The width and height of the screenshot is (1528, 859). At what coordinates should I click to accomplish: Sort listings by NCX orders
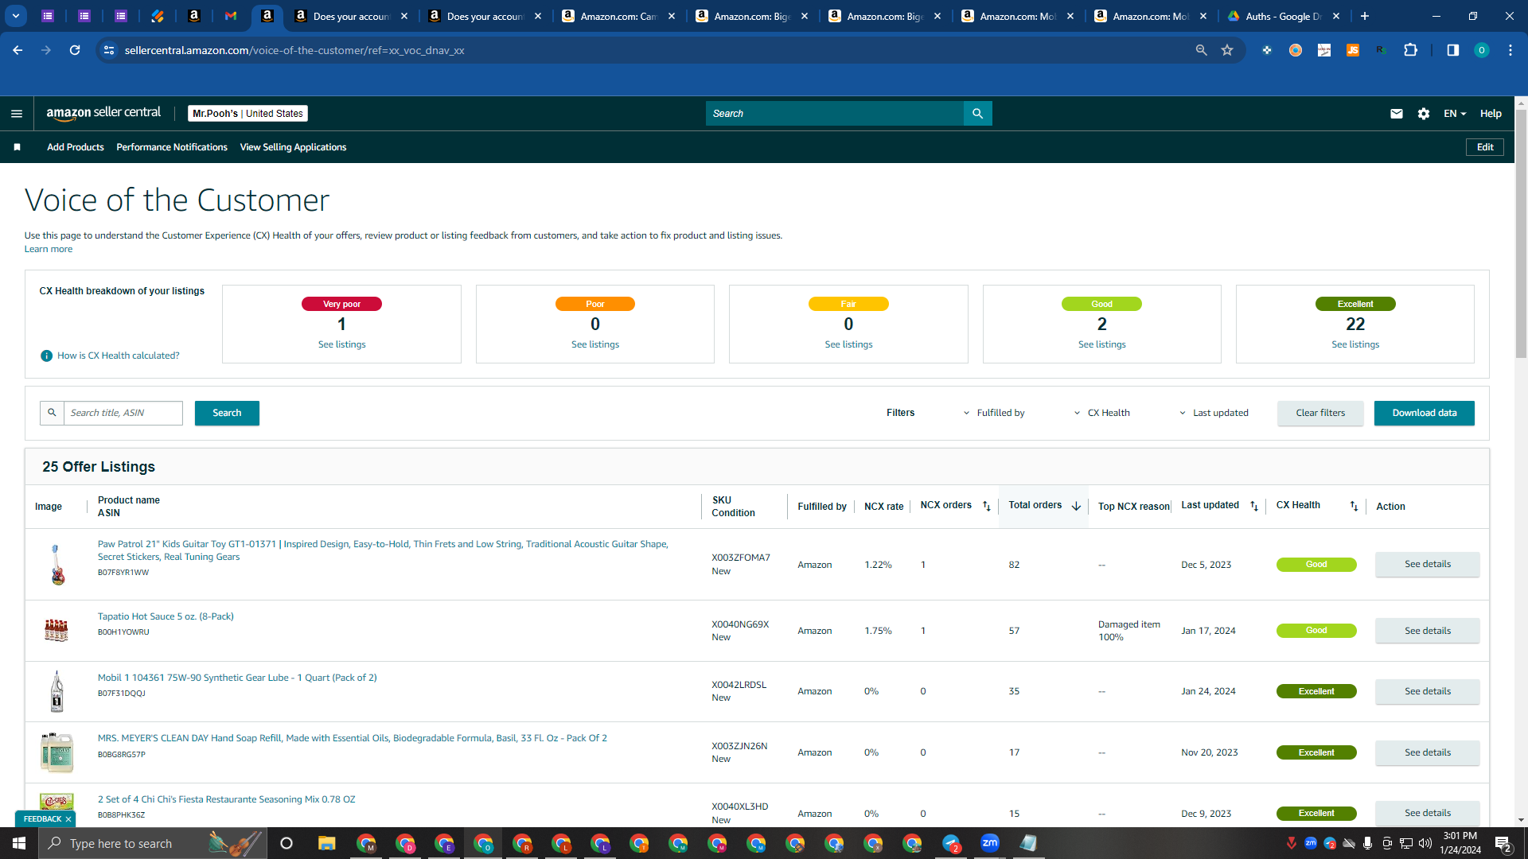(987, 506)
